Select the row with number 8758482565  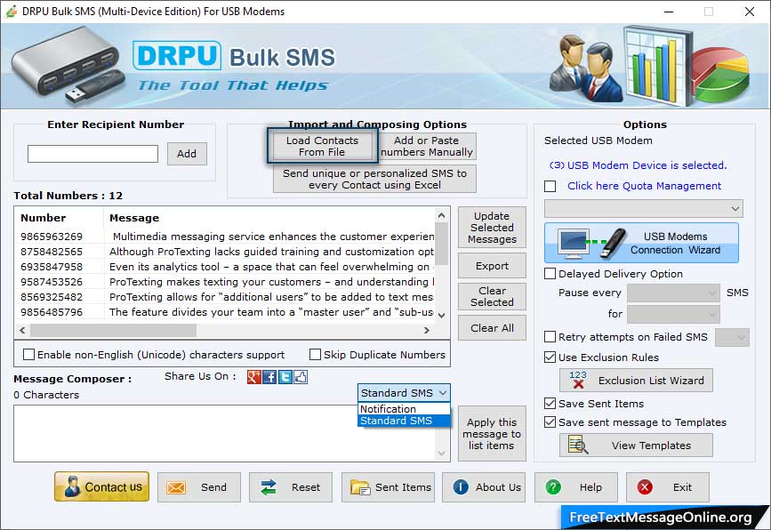[x=226, y=252]
